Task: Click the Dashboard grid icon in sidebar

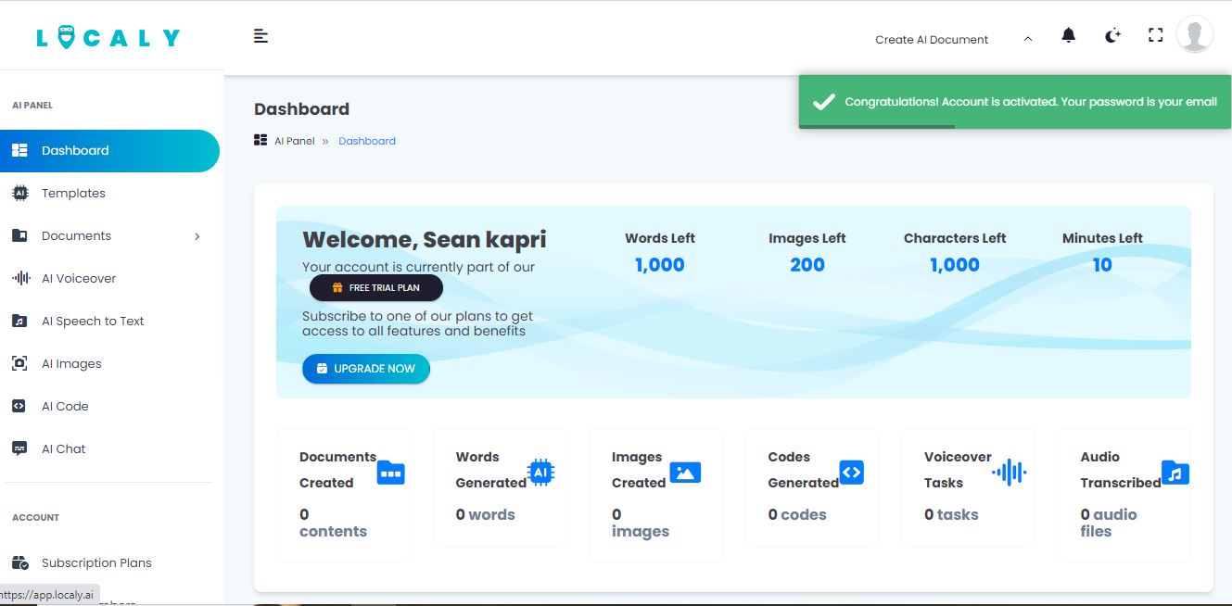Action: click(x=19, y=151)
